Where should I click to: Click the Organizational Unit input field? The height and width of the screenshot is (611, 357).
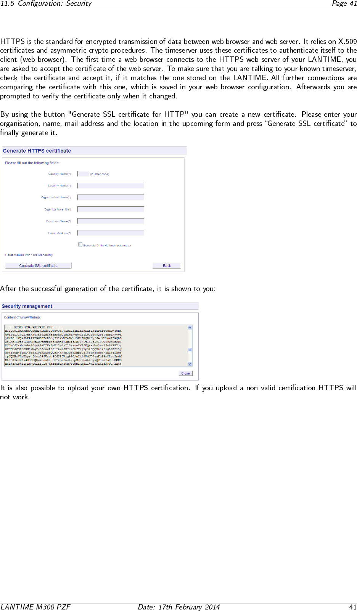111,209
